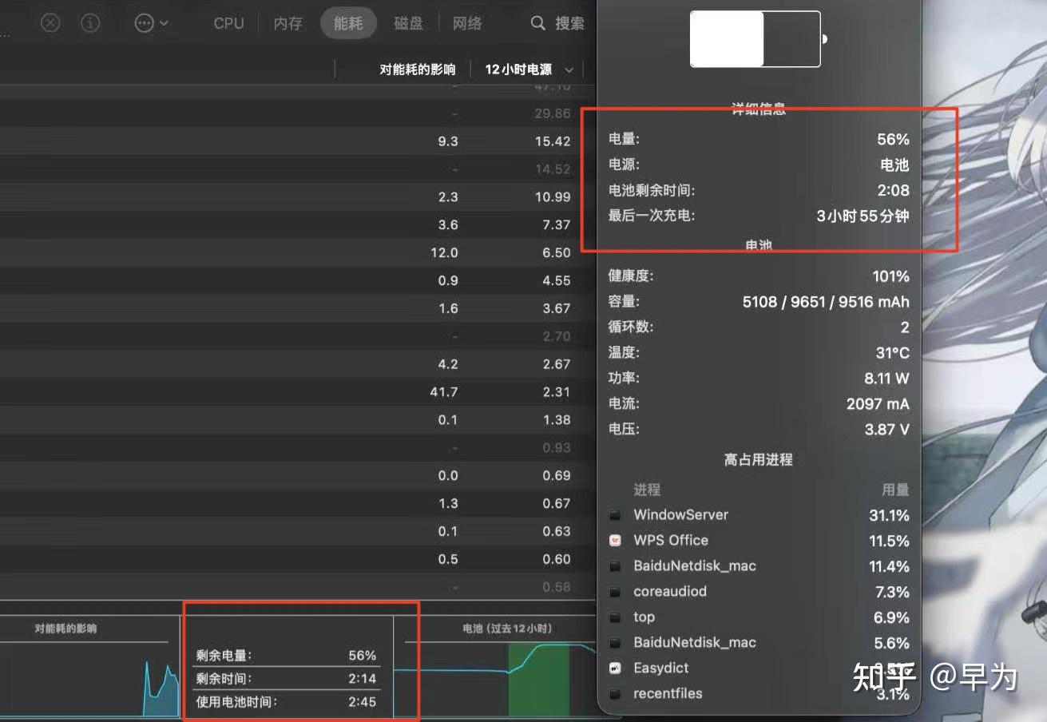This screenshot has width=1047, height=722.
Task: Click the 剩余电量 56% value in bottom panel
Action: [x=362, y=656]
